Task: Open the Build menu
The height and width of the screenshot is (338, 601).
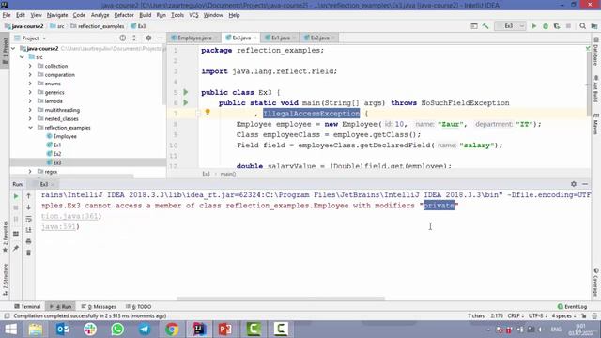Action: coord(145,15)
